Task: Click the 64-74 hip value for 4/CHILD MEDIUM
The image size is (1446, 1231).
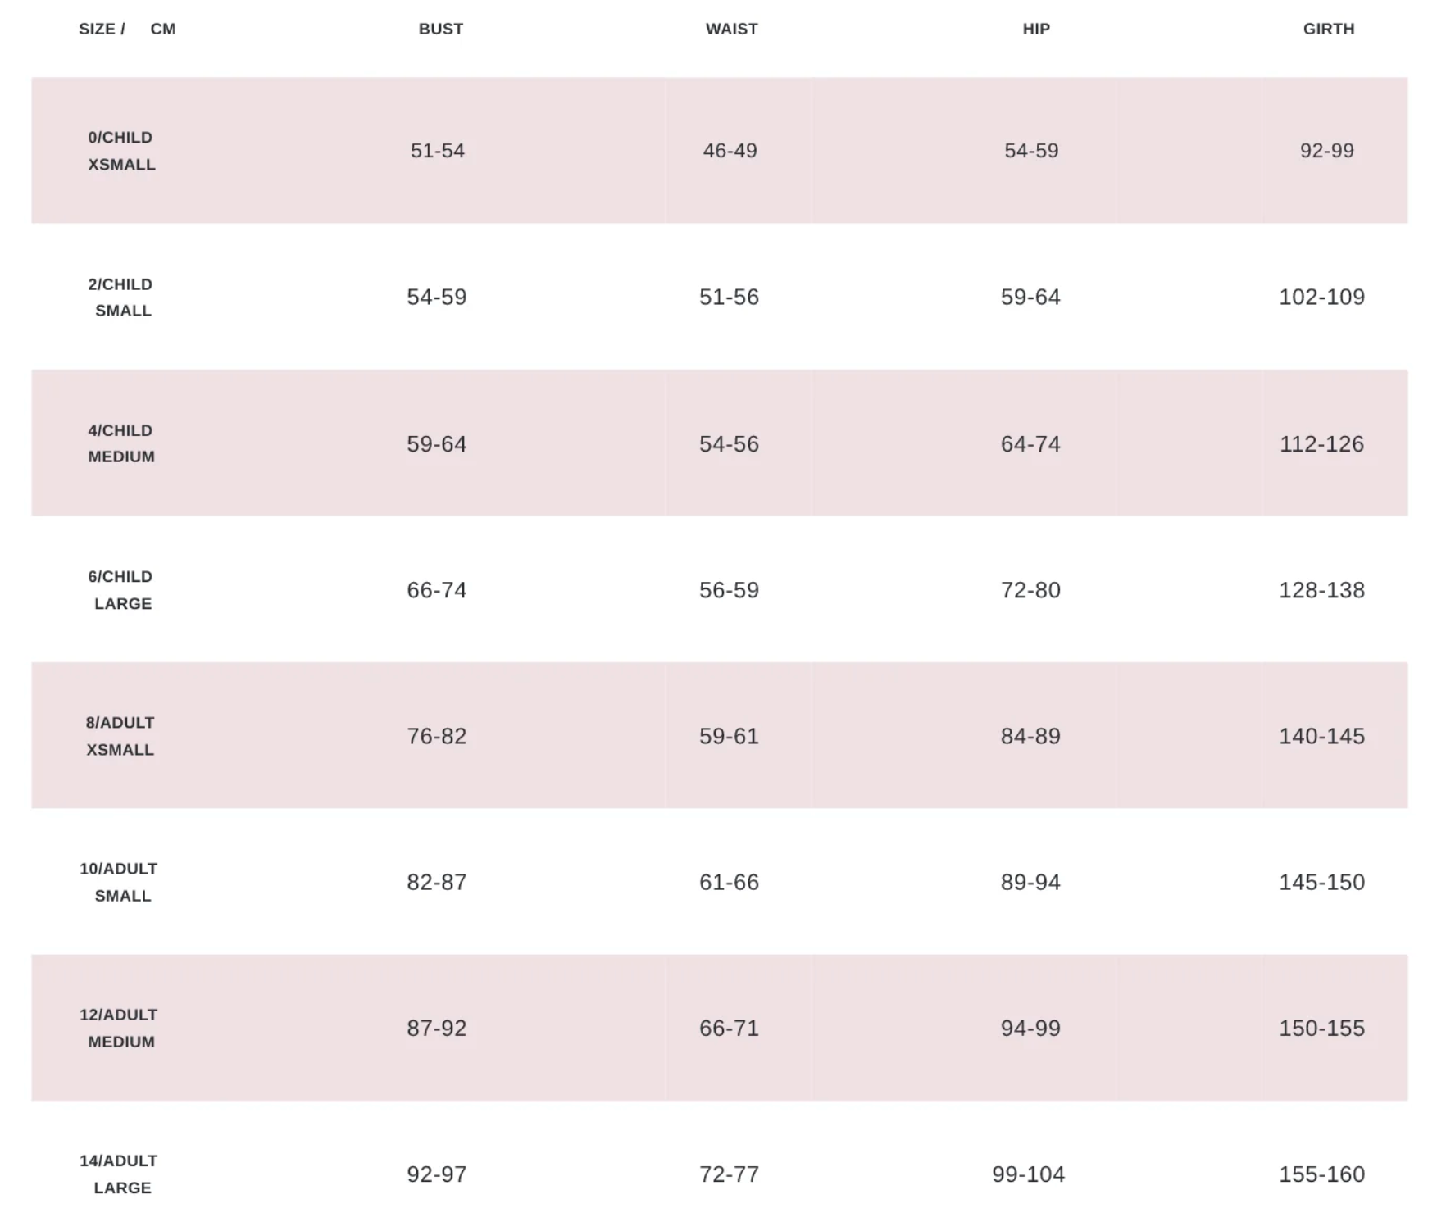Action: tap(1030, 444)
